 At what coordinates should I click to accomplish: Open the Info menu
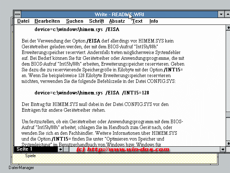153,21
